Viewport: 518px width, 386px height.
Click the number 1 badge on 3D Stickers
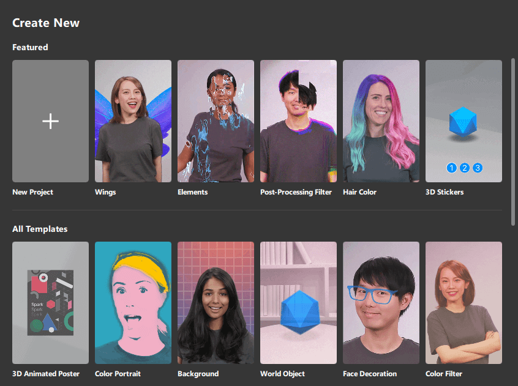click(x=452, y=168)
